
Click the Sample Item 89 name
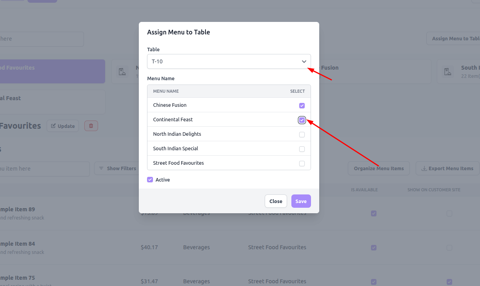click(x=17, y=209)
